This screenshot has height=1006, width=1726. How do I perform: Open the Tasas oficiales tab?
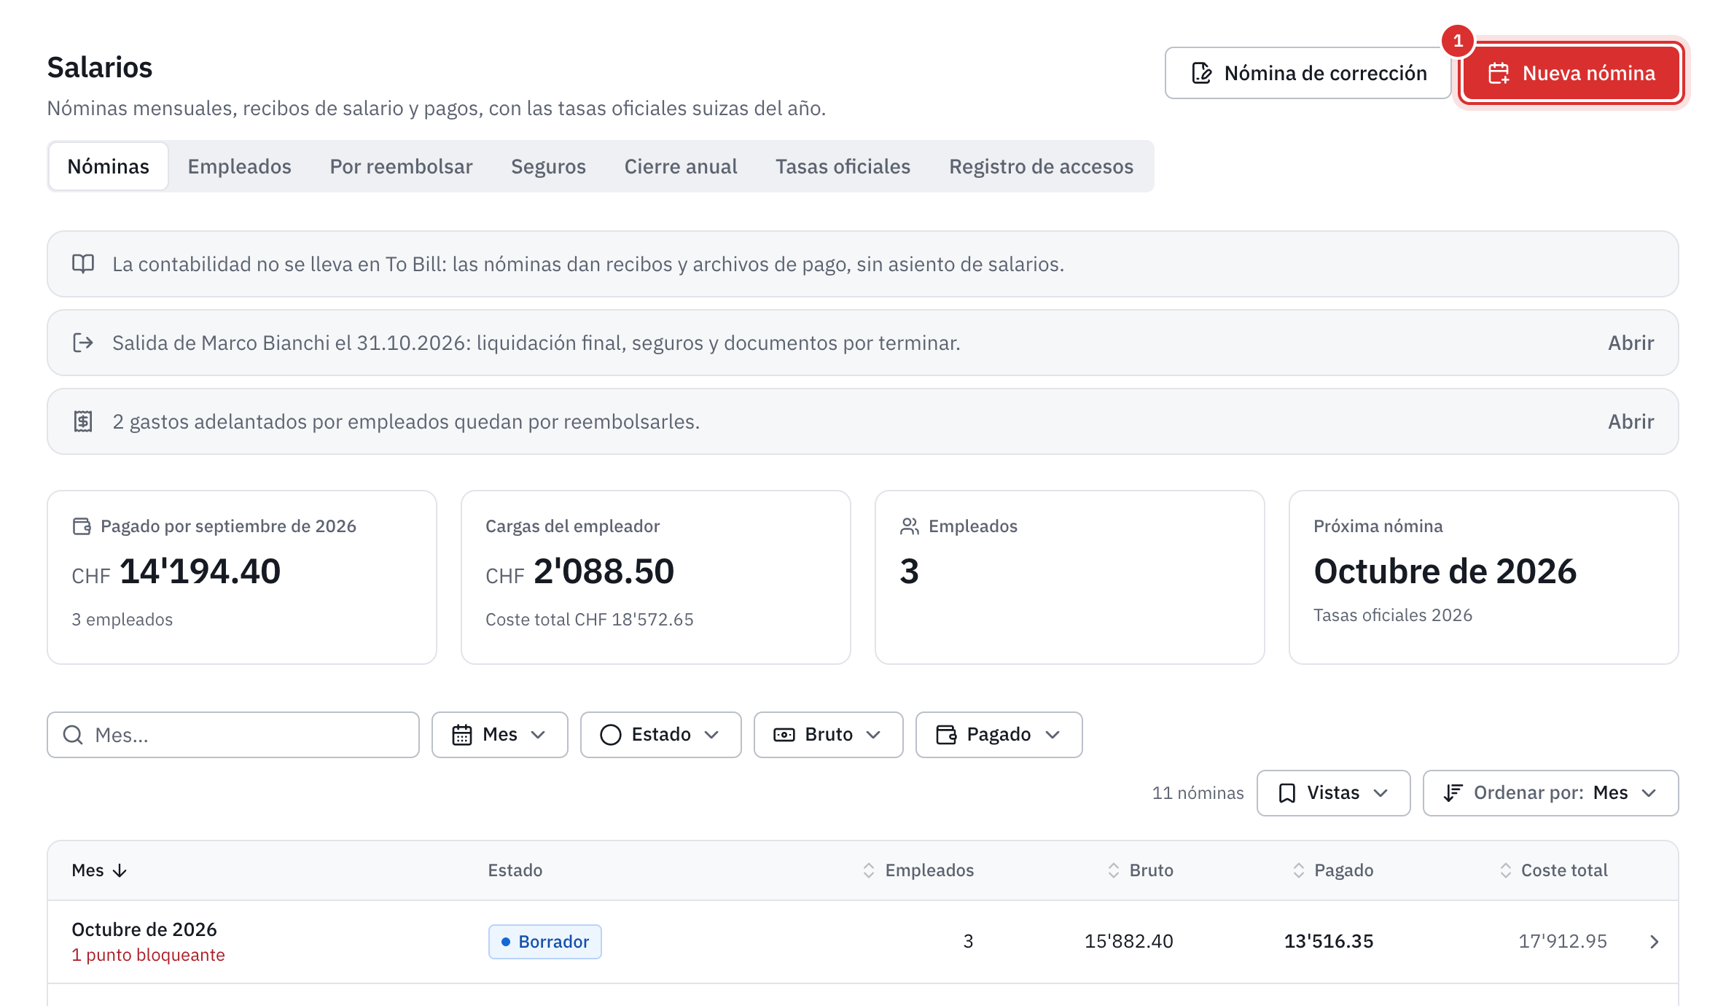[843, 166]
